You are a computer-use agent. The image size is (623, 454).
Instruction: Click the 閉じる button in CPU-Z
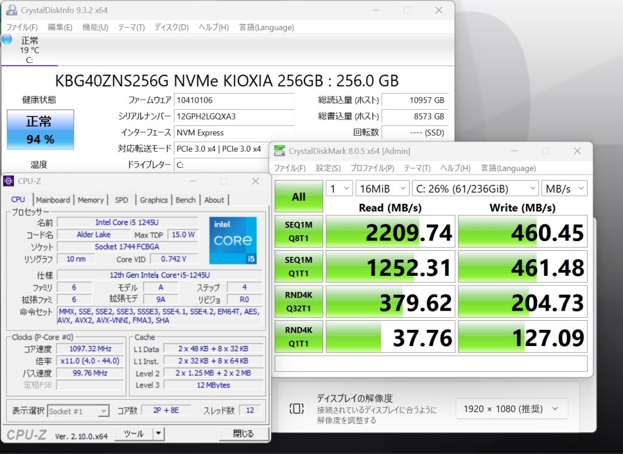point(243,434)
